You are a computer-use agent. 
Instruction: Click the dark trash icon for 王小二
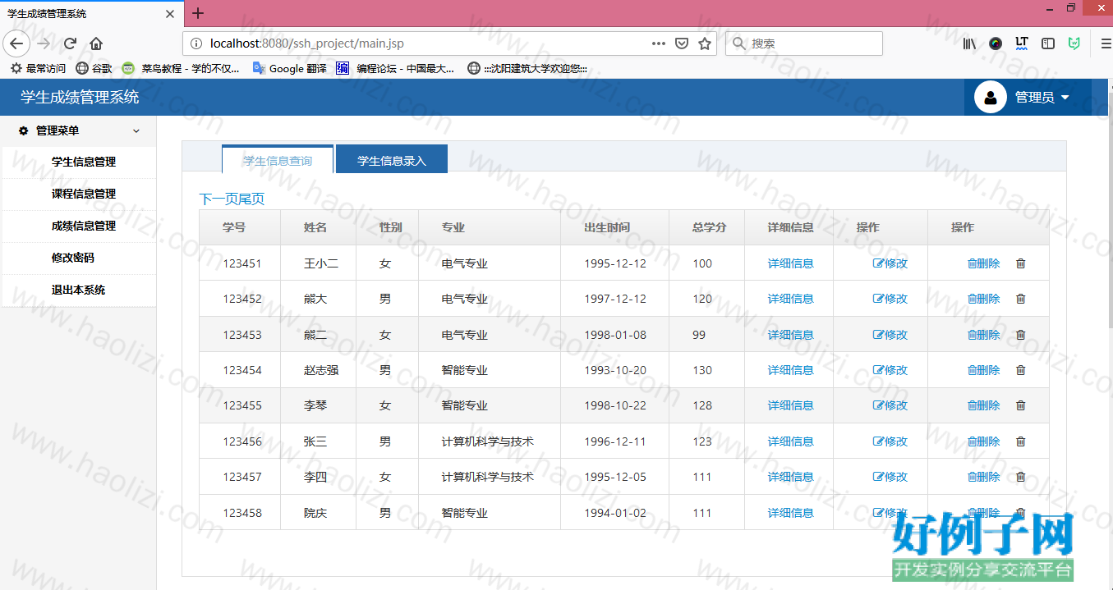1021,263
